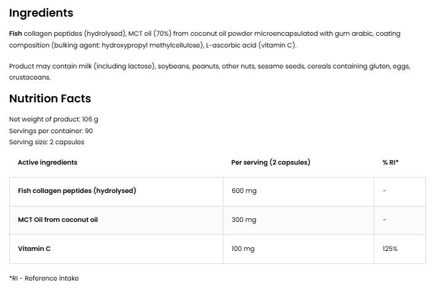Click the 300 mg table cell

[x=244, y=219]
